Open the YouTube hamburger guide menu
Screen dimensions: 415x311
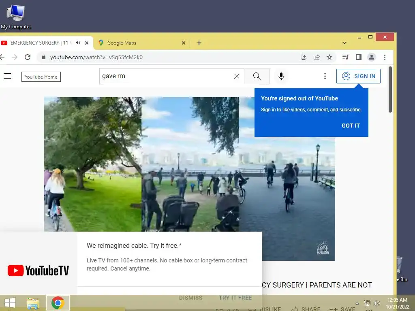[7, 76]
